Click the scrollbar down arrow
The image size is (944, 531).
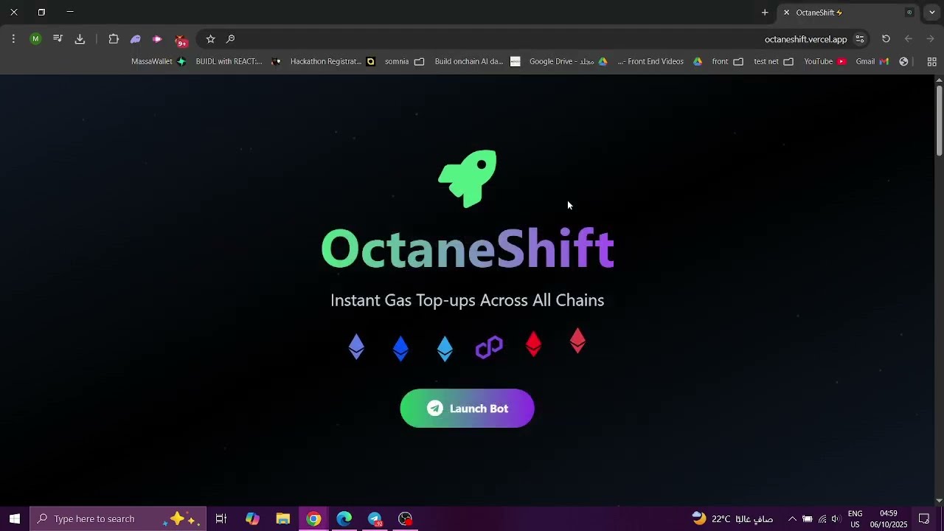[939, 500]
